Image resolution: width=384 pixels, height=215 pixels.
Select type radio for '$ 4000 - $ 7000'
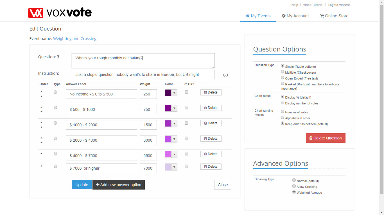(x=55, y=154)
